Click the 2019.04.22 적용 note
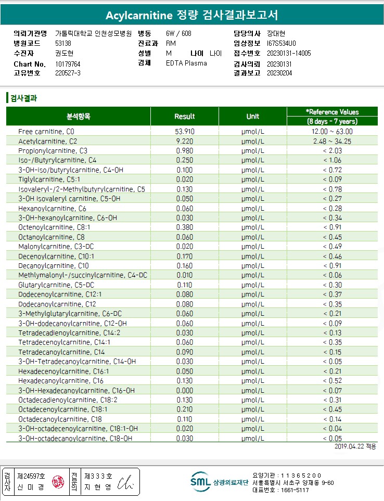The height and width of the screenshot is (501, 384). tap(355, 446)
